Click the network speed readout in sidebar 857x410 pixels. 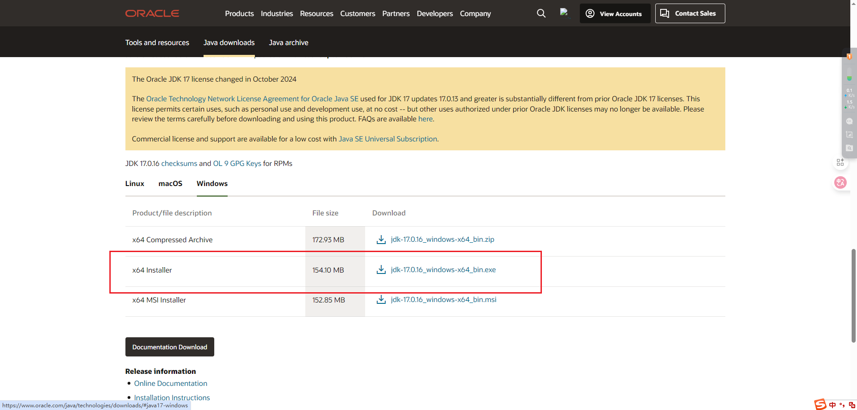849,99
